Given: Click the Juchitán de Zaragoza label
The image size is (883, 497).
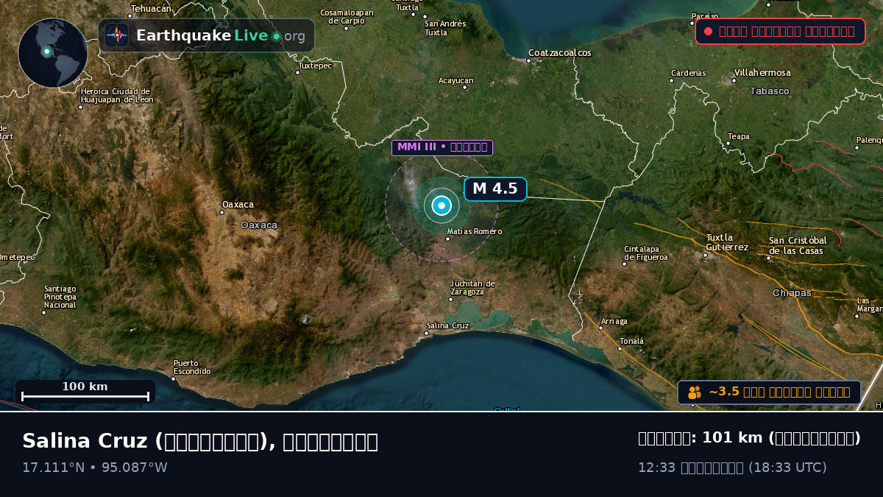Looking at the screenshot, I should (x=472, y=288).
